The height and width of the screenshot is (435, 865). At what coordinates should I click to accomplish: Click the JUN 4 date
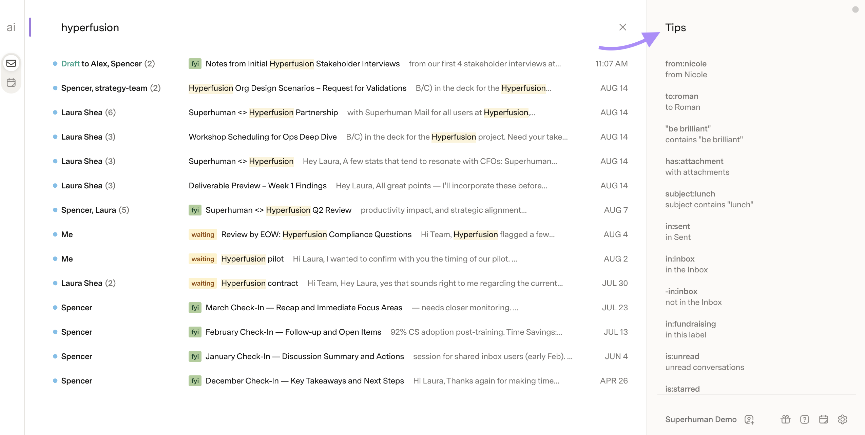[x=616, y=356]
